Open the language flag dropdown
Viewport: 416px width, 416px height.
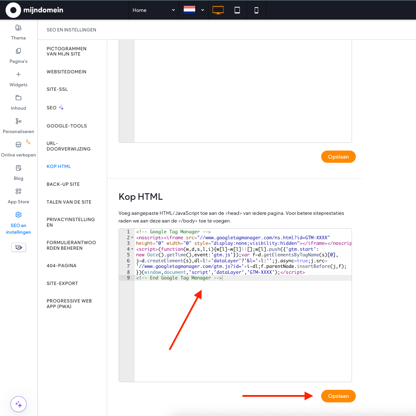coord(193,10)
